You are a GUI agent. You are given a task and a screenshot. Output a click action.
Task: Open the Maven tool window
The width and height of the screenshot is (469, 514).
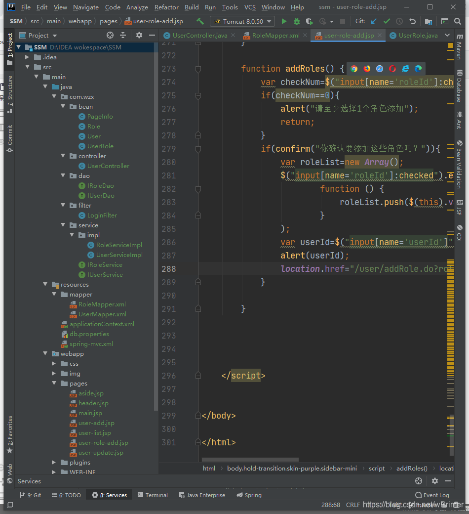(x=460, y=46)
